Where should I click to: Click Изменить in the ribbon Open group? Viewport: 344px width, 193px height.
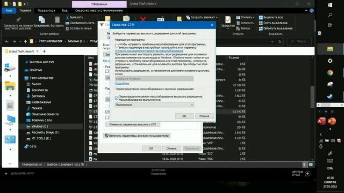pyautogui.click(x=245, y=23)
